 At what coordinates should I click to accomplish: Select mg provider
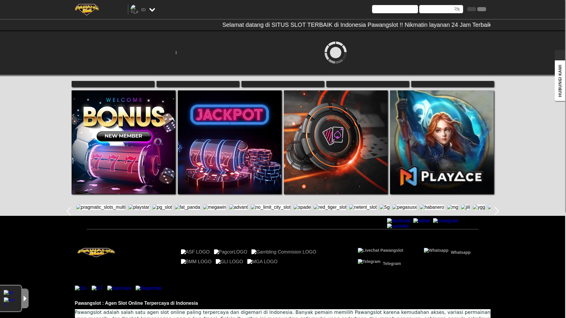(453, 207)
